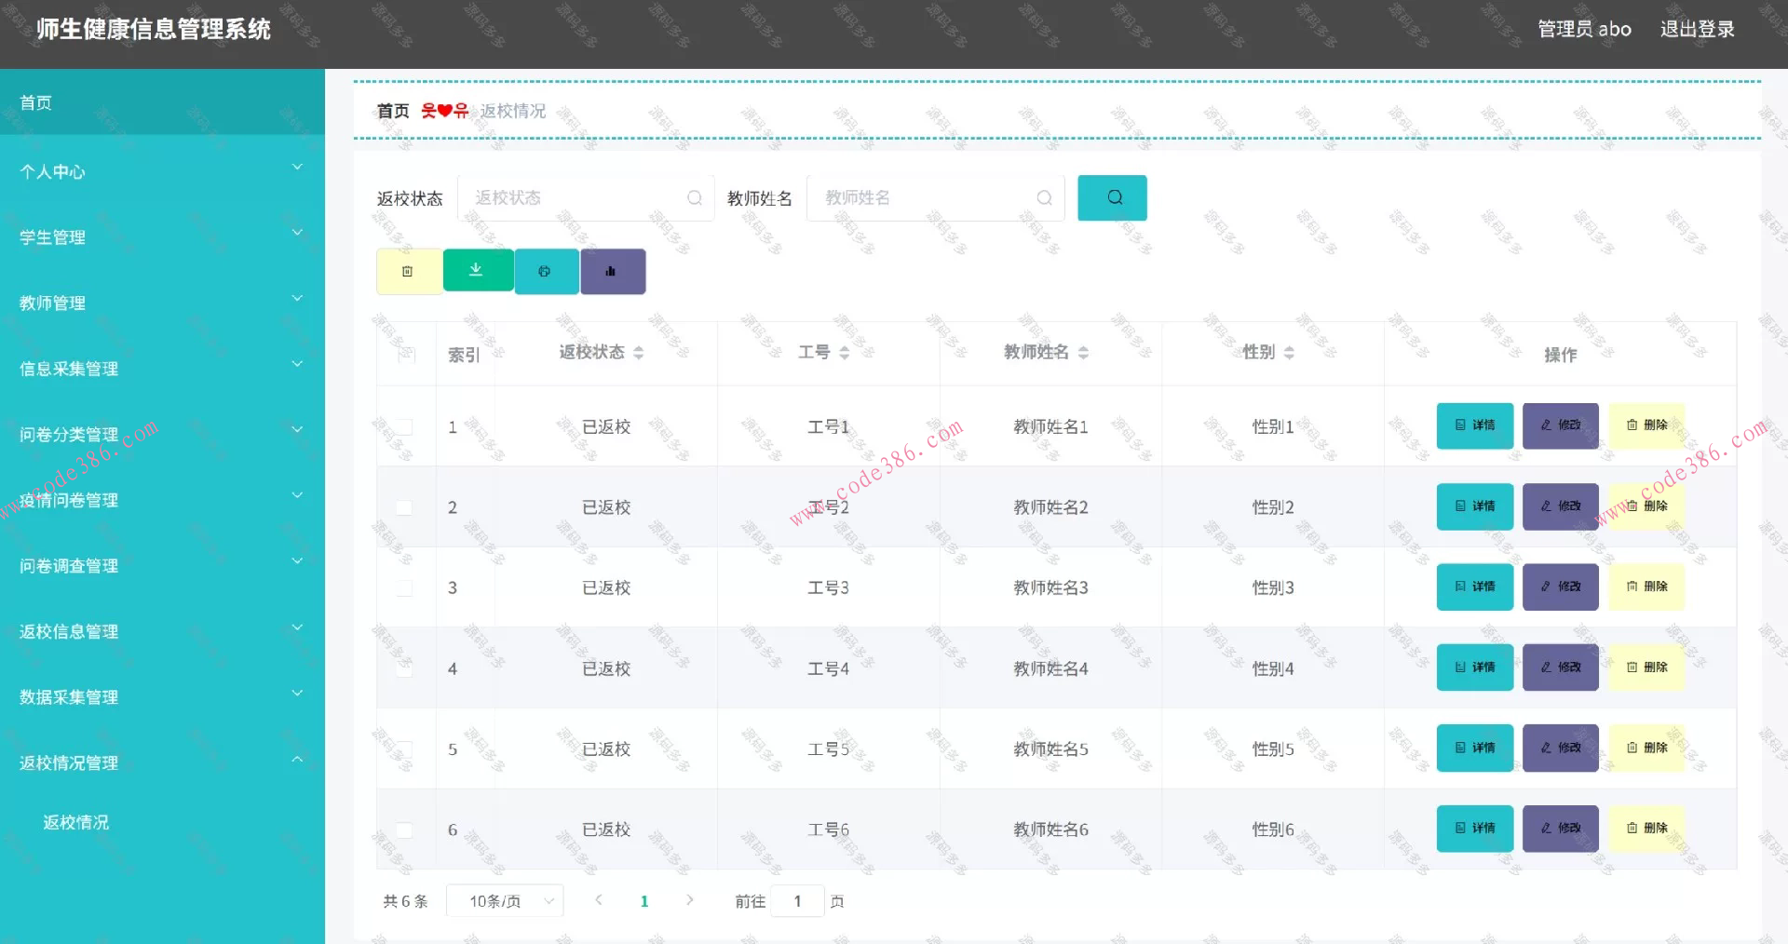The image size is (1788, 944).
Task: Toggle the select-all checkbox in the table header
Action: pyautogui.click(x=404, y=354)
